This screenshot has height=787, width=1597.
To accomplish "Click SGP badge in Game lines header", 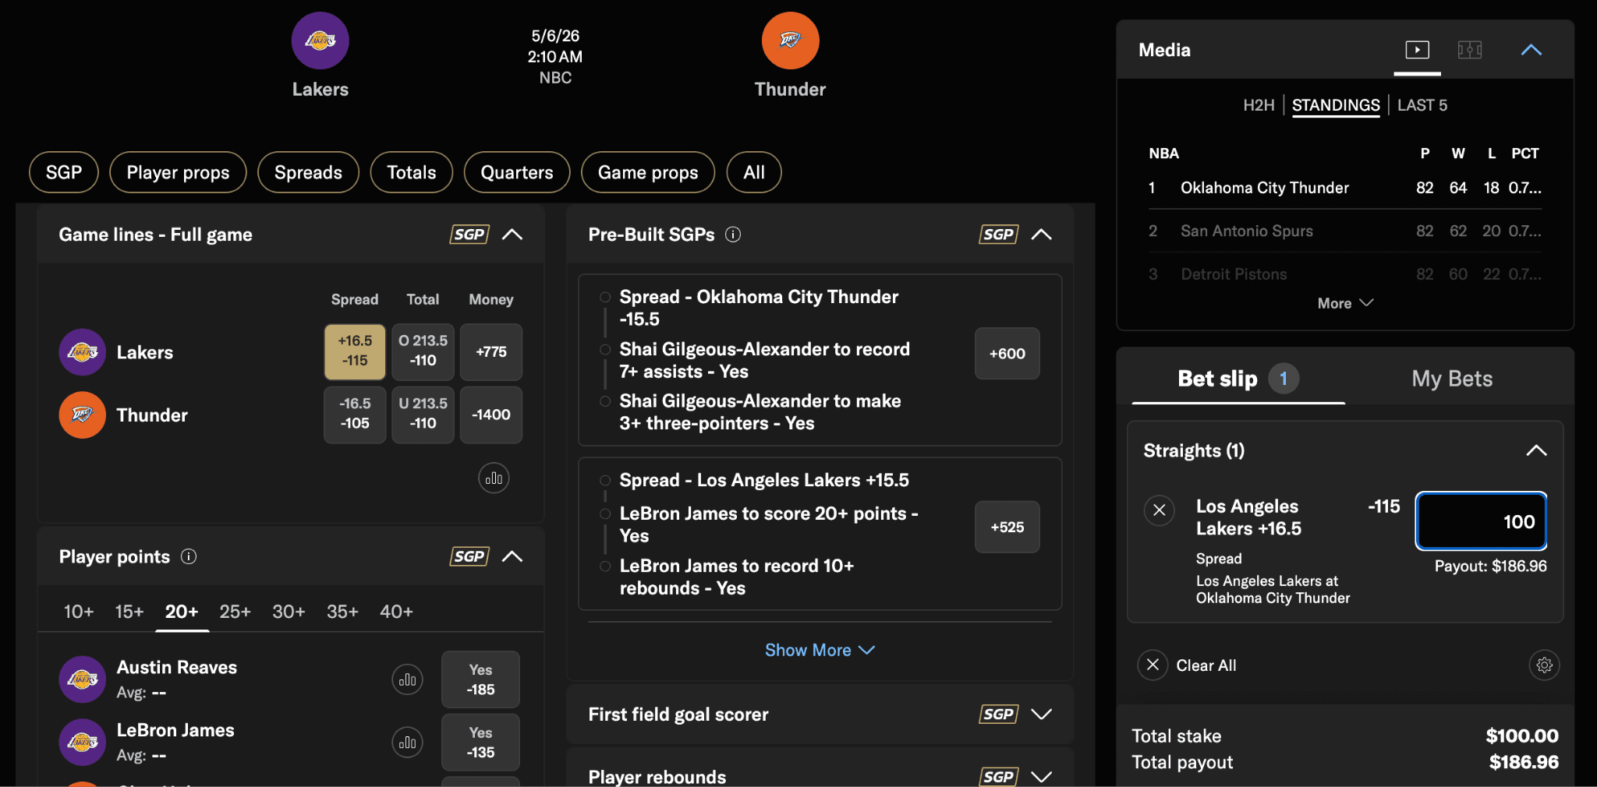I will (x=469, y=235).
